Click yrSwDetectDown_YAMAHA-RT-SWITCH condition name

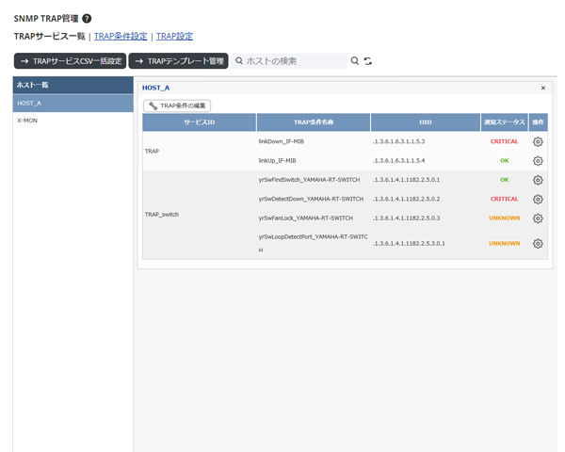pos(311,199)
